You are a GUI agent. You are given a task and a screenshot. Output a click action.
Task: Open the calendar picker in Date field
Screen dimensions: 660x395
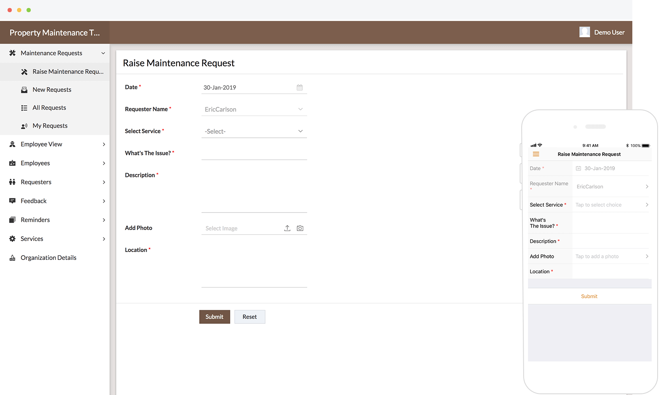tap(300, 87)
